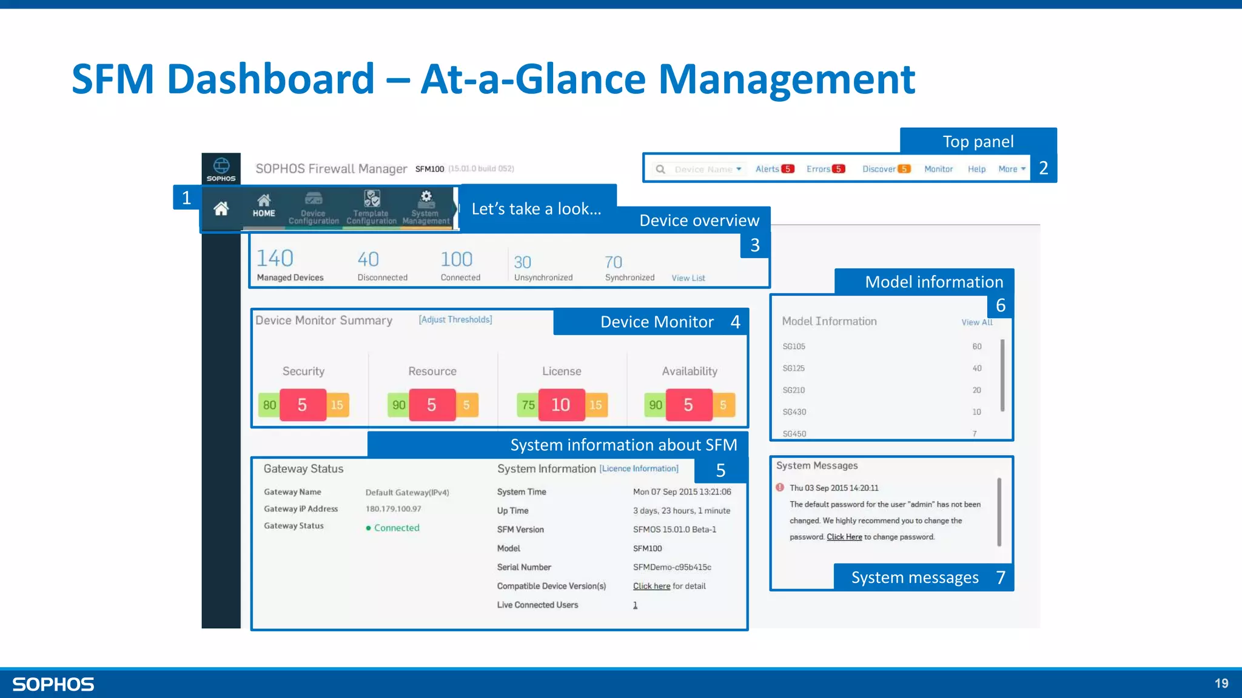Click the red Availability 5 box
The width and height of the screenshot is (1242, 698).
pos(689,405)
